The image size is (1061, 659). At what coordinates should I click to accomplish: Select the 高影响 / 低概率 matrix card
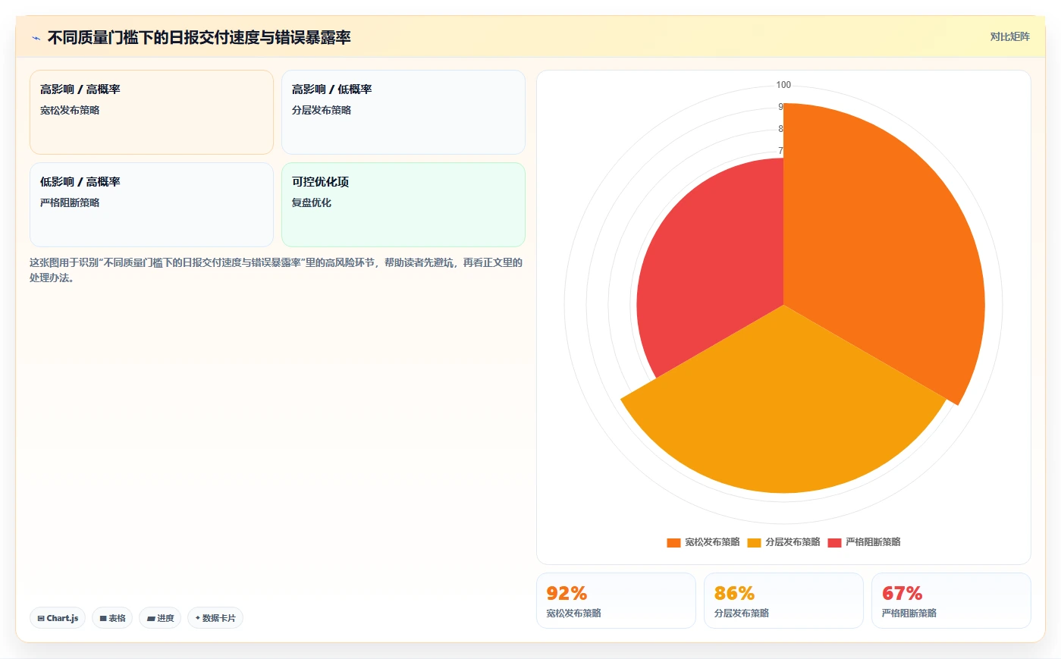(403, 112)
